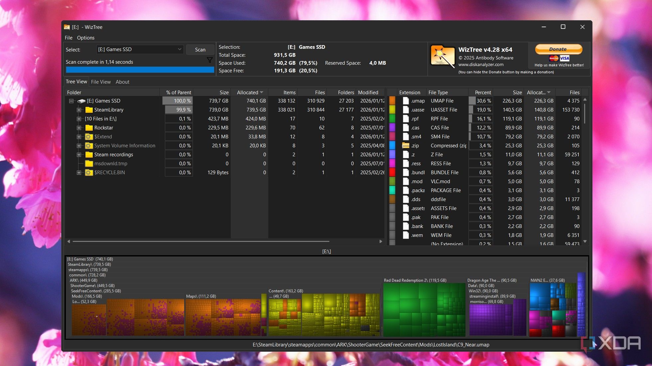Click the Rockstar folder icon
This screenshot has height=366, width=652.
pos(89,128)
